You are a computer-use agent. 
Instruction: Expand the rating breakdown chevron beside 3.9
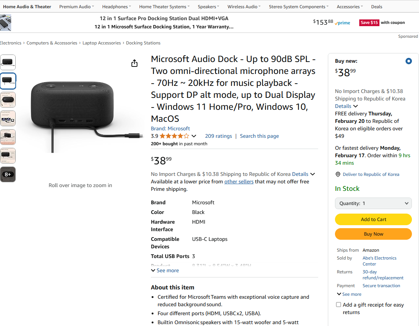194,136
